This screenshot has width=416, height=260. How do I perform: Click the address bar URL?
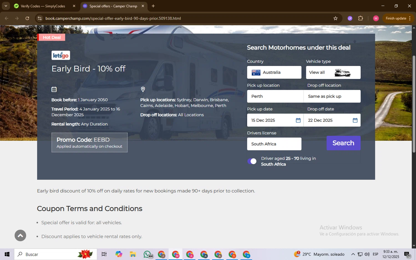(x=113, y=18)
